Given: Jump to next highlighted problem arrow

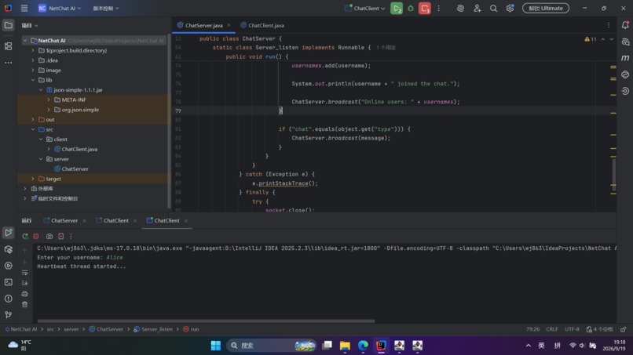Looking at the screenshot, I should (612, 39).
